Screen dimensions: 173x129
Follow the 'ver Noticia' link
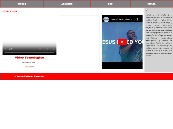coord(29,66)
